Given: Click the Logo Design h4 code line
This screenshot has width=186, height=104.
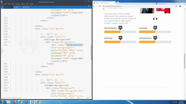Looking at the screenshot, I should click(x=57, y=40).
